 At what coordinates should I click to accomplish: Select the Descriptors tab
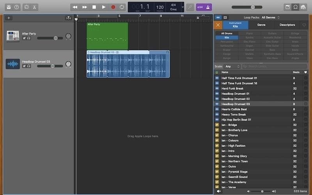click(x=287, y=25)
